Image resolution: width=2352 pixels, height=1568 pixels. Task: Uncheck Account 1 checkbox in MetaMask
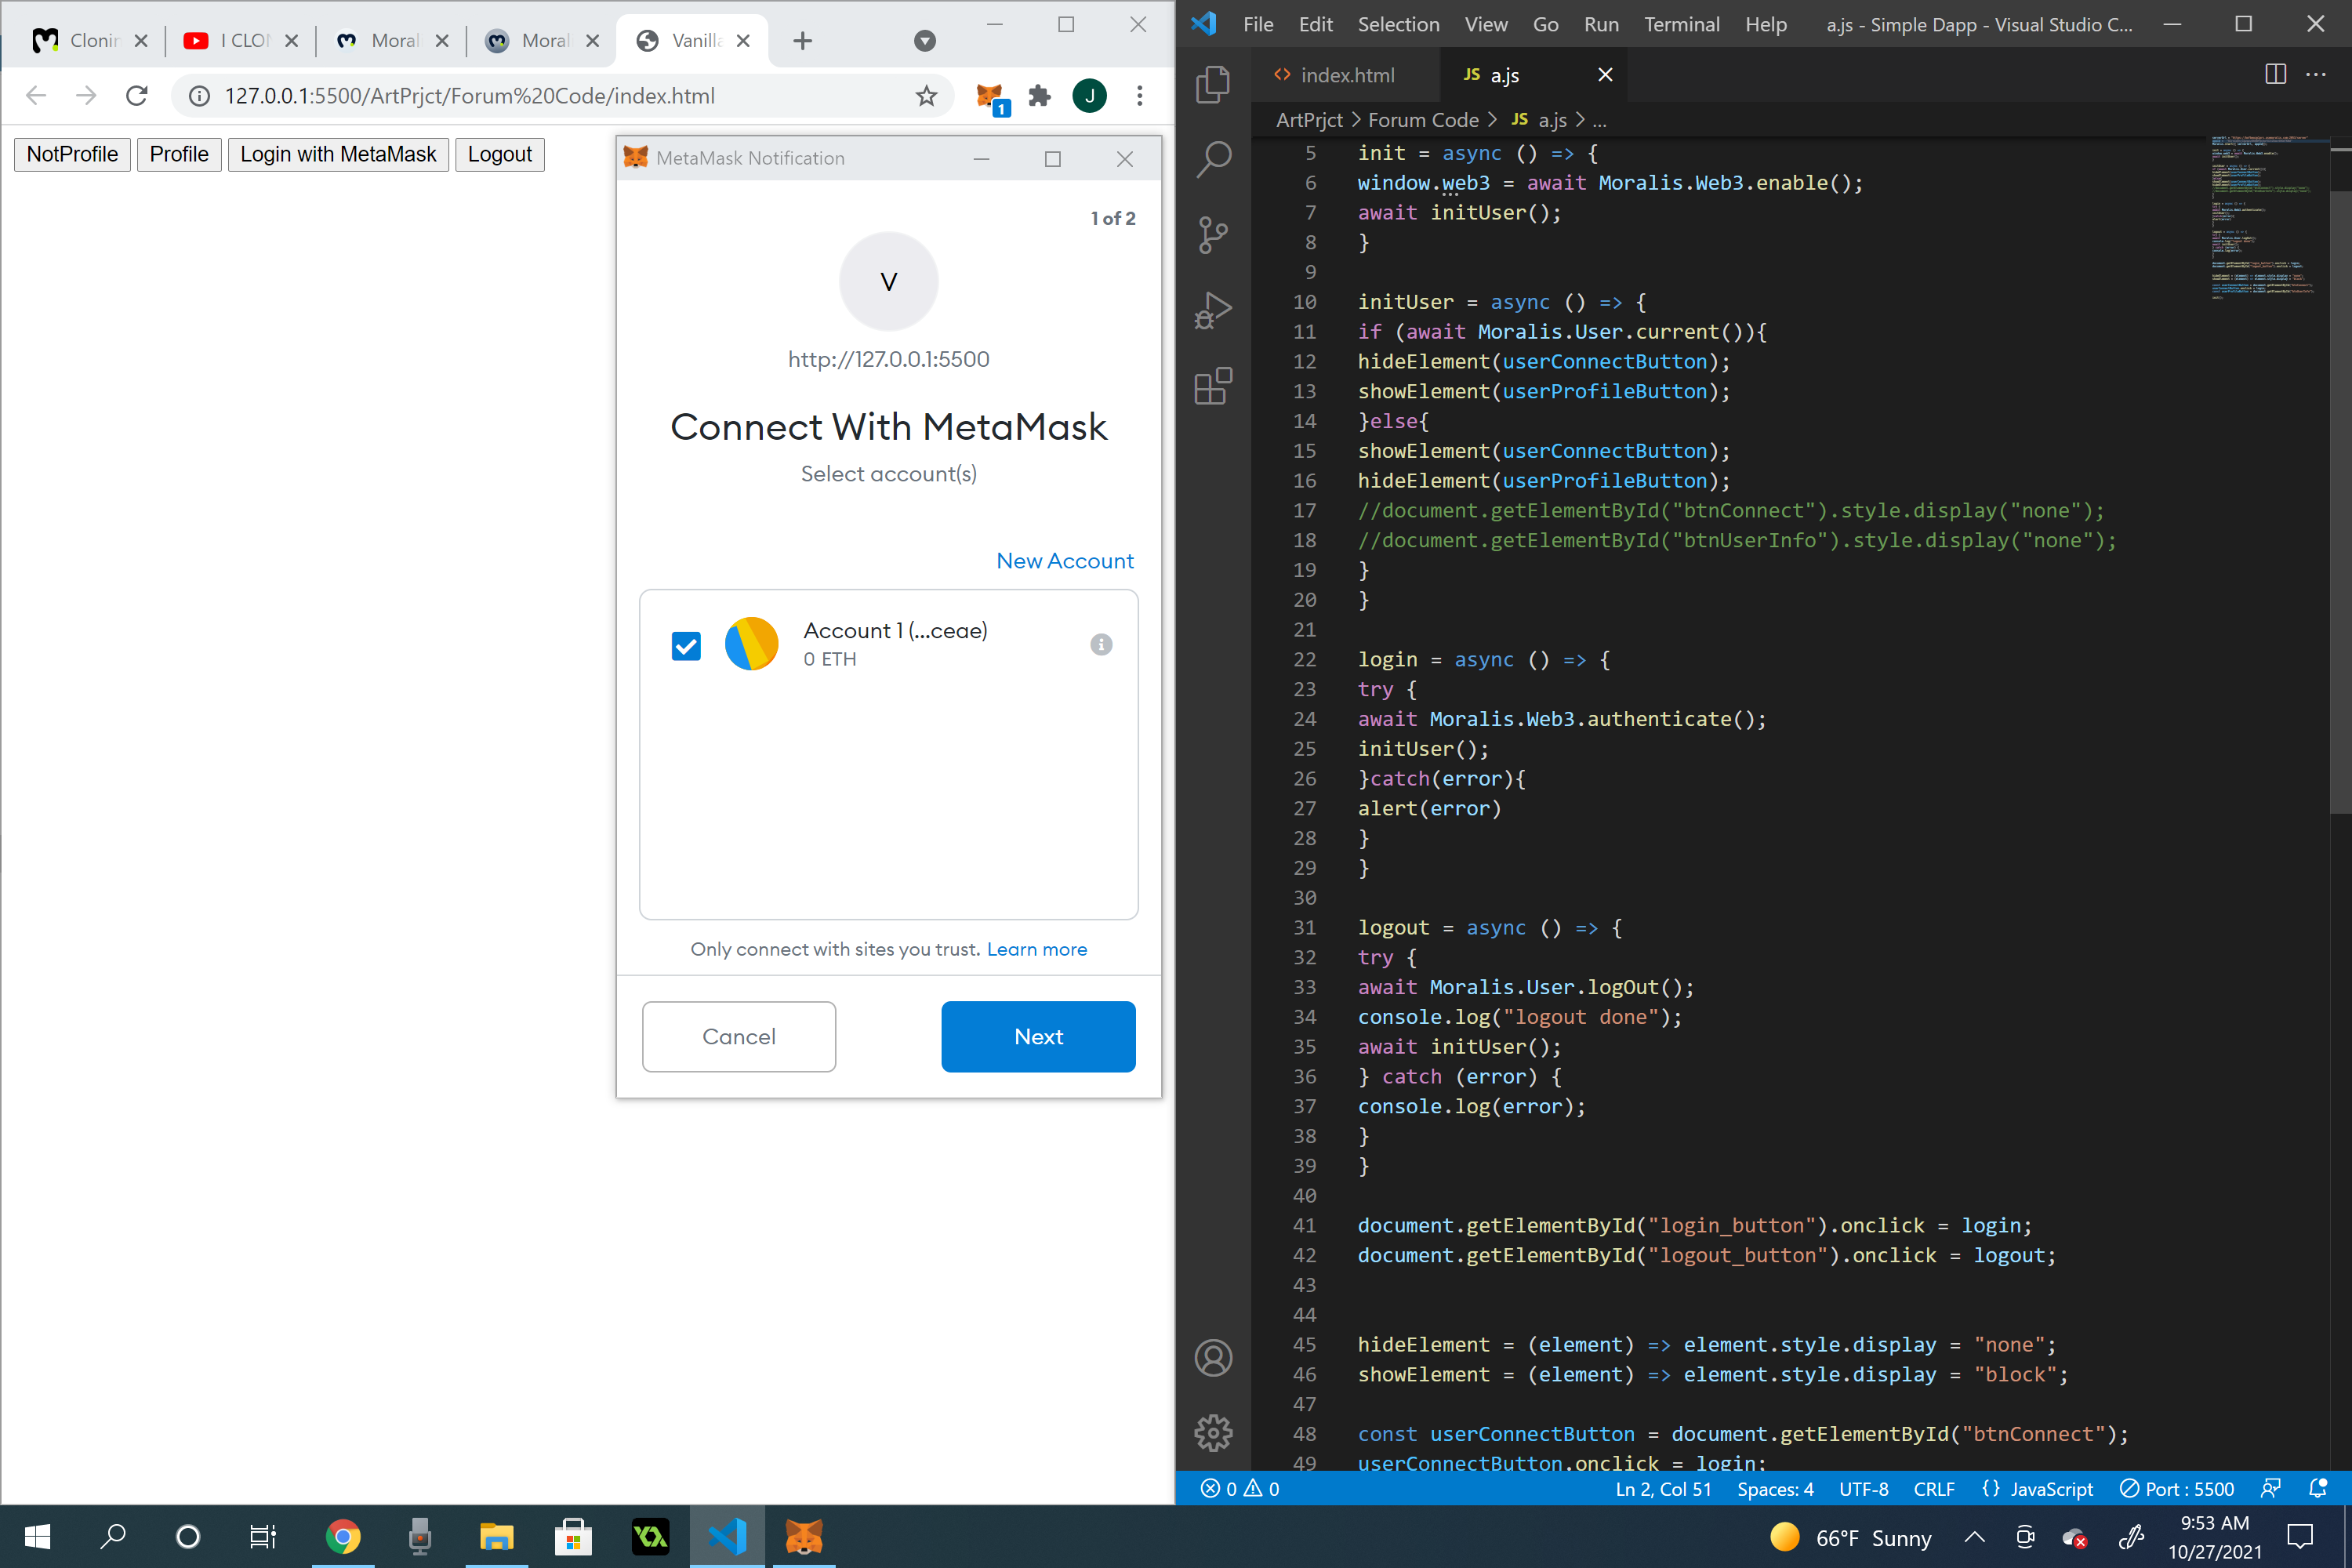[686, 646]
